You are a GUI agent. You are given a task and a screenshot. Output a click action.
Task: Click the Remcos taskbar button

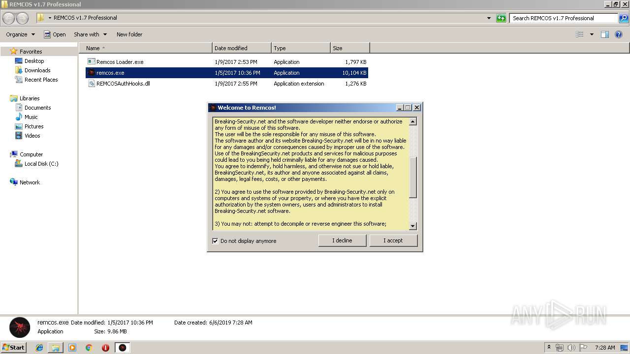coord(123,348)
